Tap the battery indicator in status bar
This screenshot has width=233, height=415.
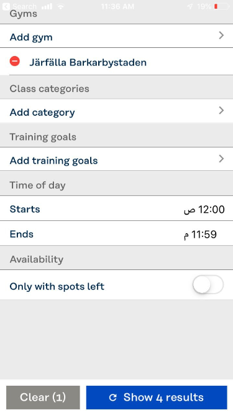(x=221, y=6)
